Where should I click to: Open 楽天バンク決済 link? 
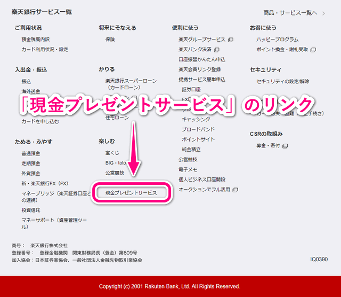195,50
